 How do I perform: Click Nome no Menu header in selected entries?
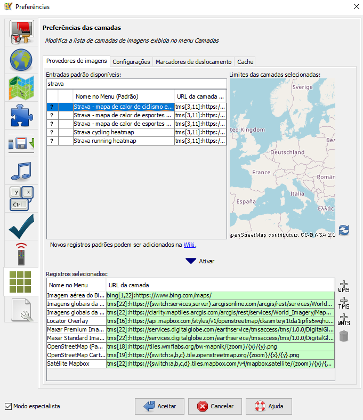click(76, 285)
